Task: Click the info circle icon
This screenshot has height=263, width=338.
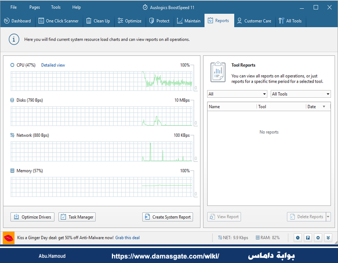Action: coord(14,39)
